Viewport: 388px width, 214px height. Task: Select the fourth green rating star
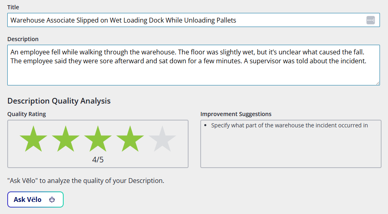(x=130, y=139)
